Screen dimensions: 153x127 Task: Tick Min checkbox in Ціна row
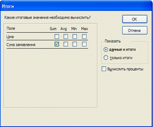click(75, 36)
